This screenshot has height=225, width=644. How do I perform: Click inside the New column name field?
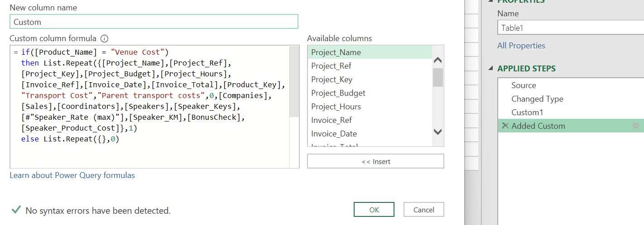(x=154, y=22)
